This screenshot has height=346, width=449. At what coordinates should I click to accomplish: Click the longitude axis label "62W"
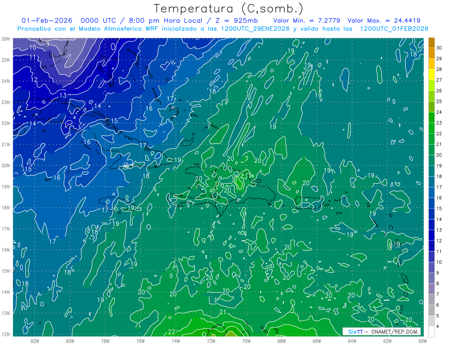[387, 341]
